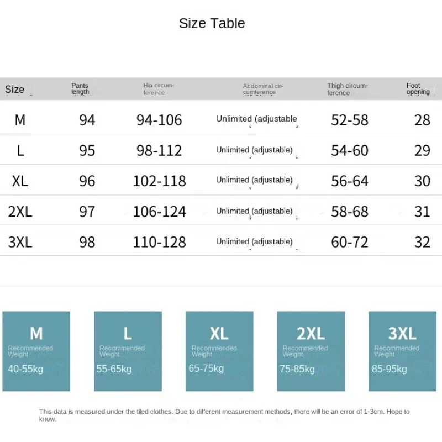Click the Foot opening column header

418,89
